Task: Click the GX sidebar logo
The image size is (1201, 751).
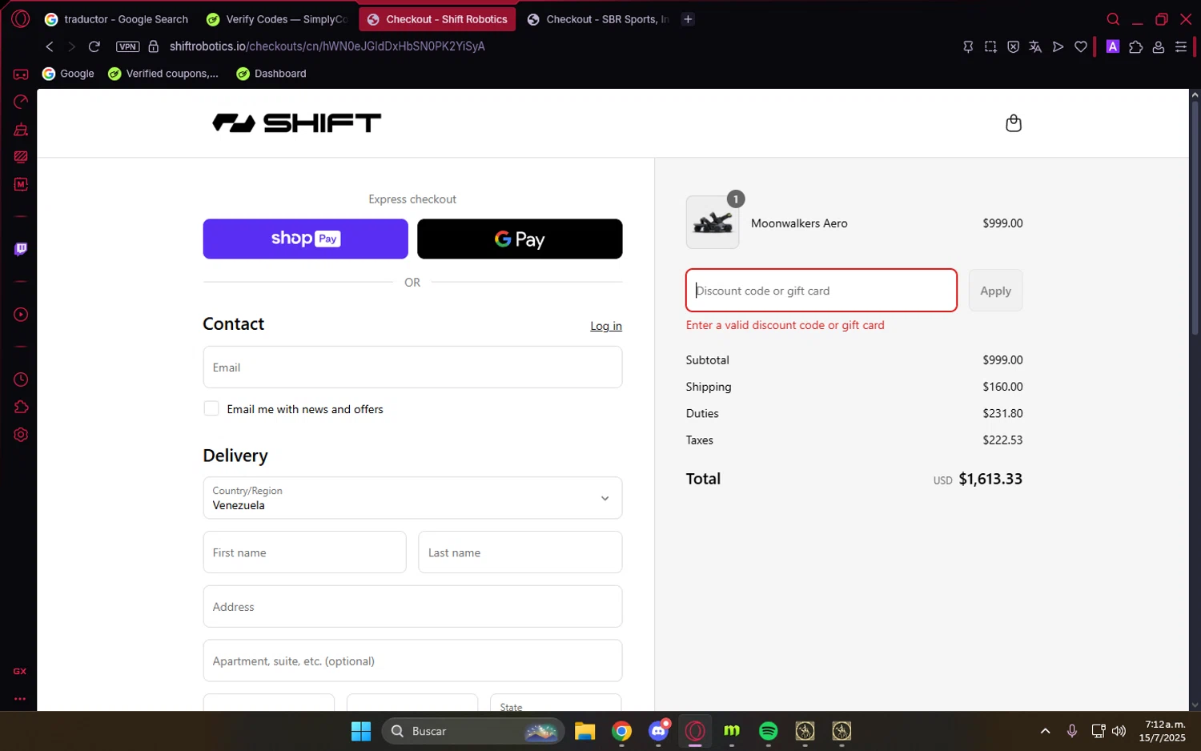Action: pos(20,671)
